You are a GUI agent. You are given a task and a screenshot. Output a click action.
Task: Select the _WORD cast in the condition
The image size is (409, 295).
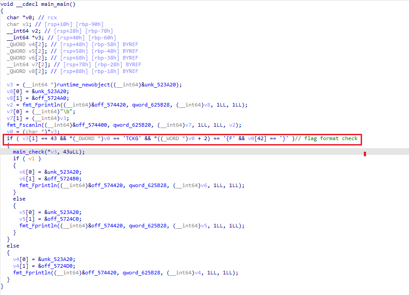point(173,138)
